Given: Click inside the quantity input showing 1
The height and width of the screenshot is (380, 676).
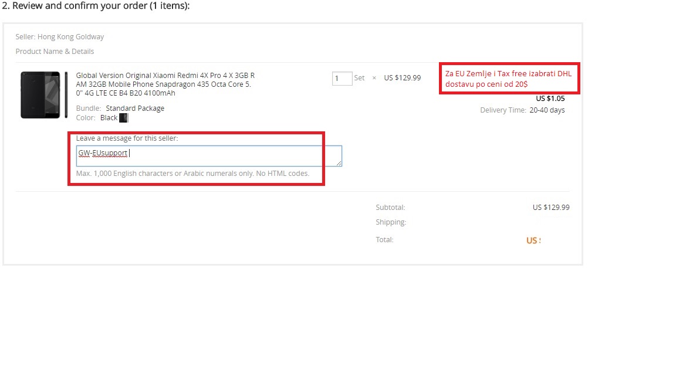Looking at the screenshot, I should [x=342, y=77].
